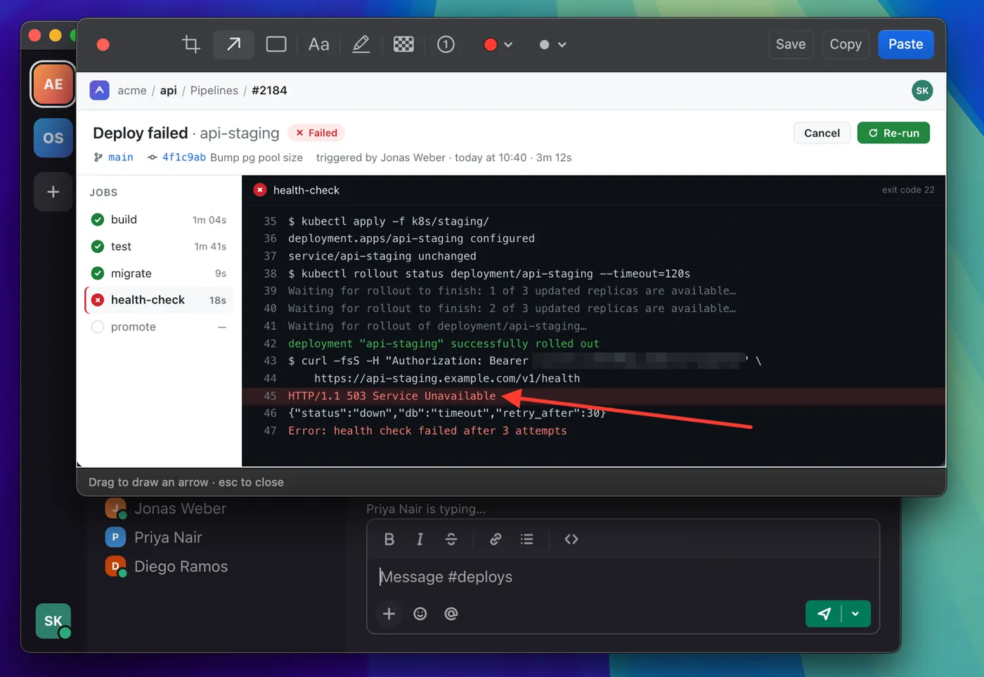This screenshot has height=677, width=984.
Task: Click the Save button
Action: [x=791, y=44]
